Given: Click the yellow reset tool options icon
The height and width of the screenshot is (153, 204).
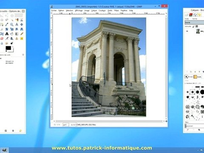Looking at the screenshot, I should click(x=20, y=130).
